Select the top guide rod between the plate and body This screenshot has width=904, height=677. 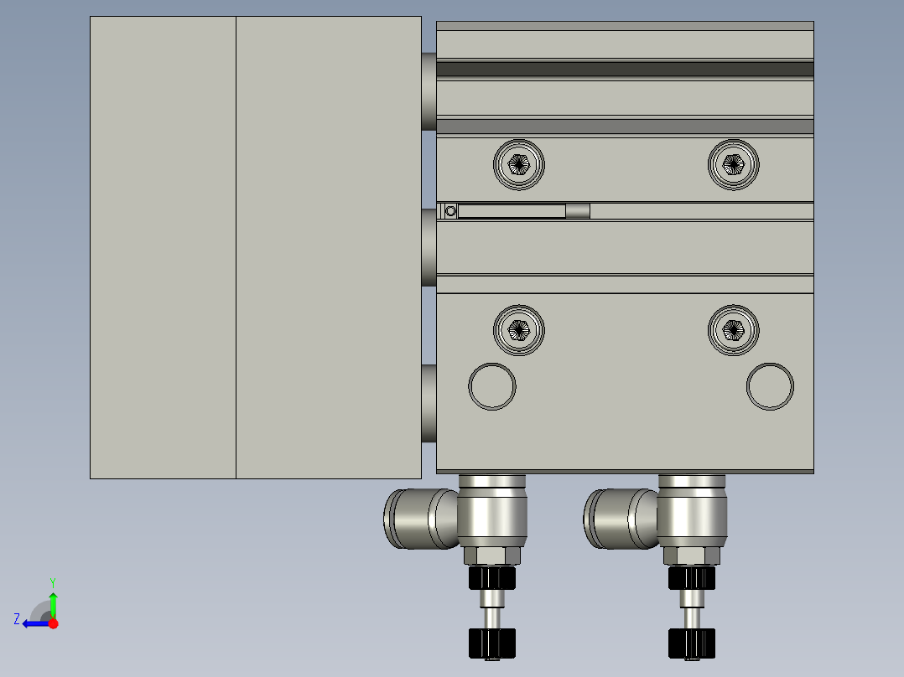(x=429, y=91)
